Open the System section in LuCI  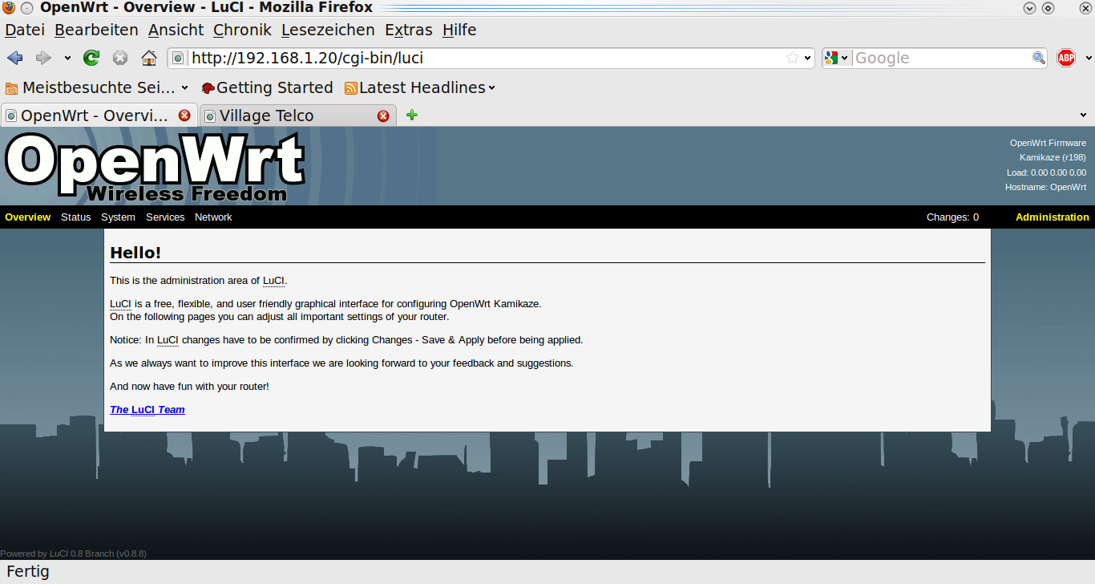tap(118, 217)
